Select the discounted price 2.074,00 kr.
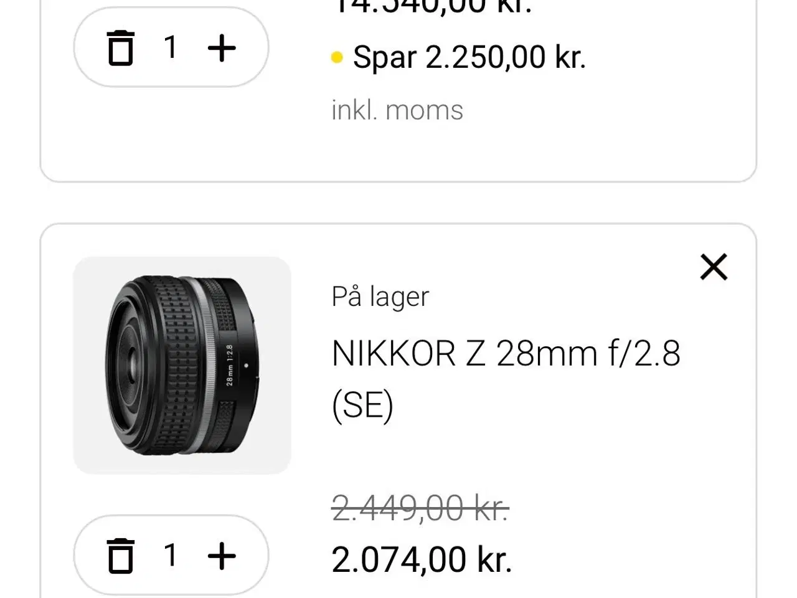Image resolution: width=797 pixels, height=598 pixels. coord(422,559)
